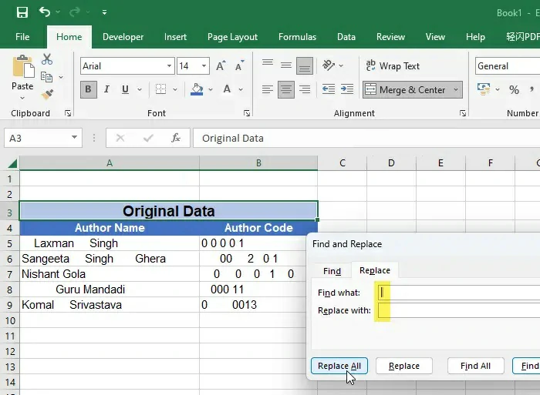Click the Insert Function fx icon
The width and height of the screenshot is (540, 395).
pyautogui.click(x=176, y=138)
